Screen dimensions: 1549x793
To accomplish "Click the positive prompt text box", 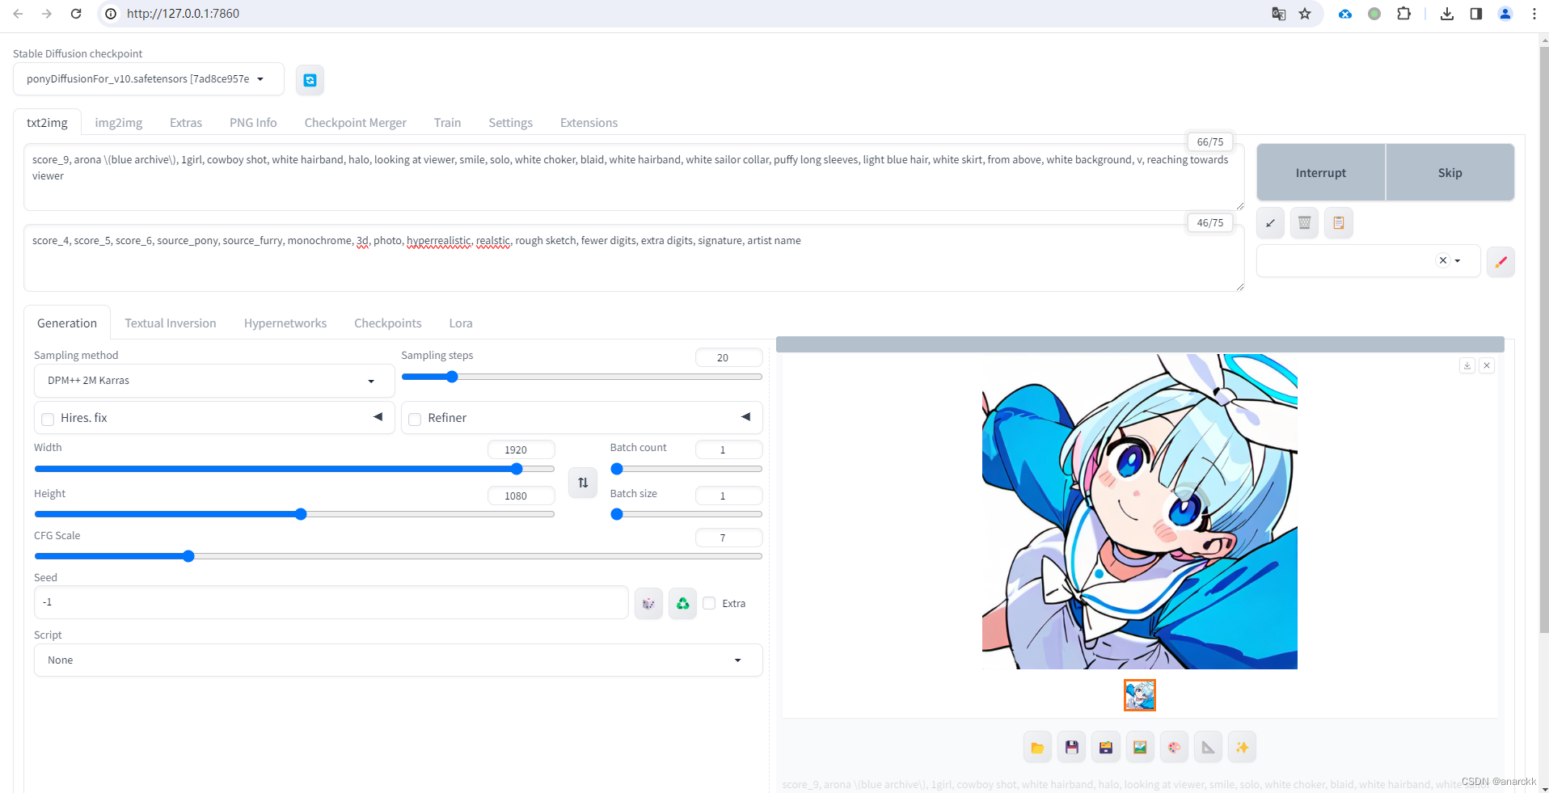I will (634, 178).
